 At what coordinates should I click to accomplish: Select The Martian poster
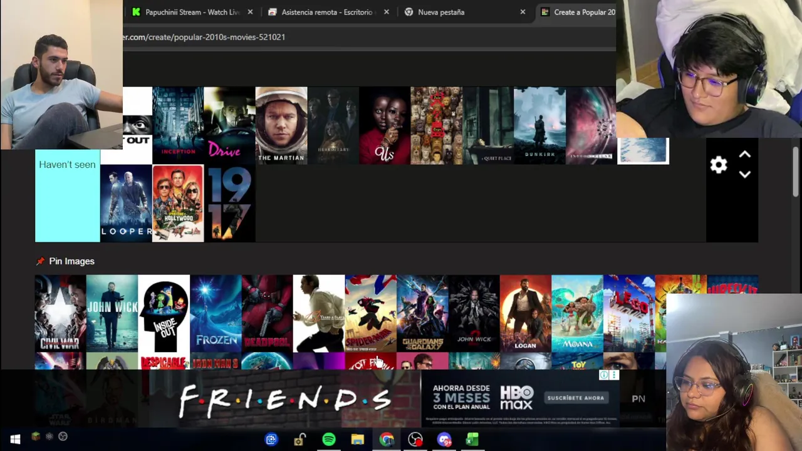coord(281,126)
